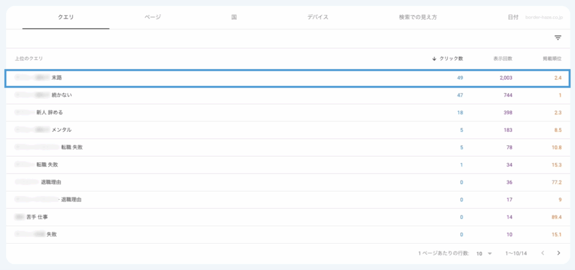Select the デバイス tab
Viewport: 575px width, 270px height.
(318, 17)
